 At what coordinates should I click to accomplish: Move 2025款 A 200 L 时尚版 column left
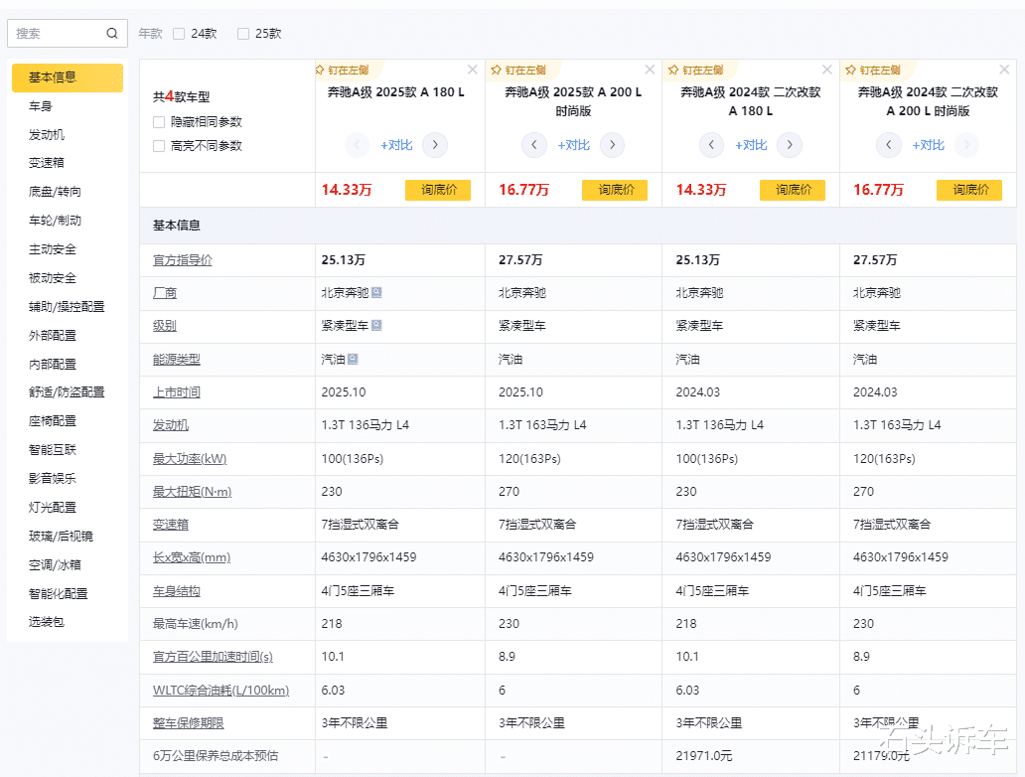coord(534,145)
